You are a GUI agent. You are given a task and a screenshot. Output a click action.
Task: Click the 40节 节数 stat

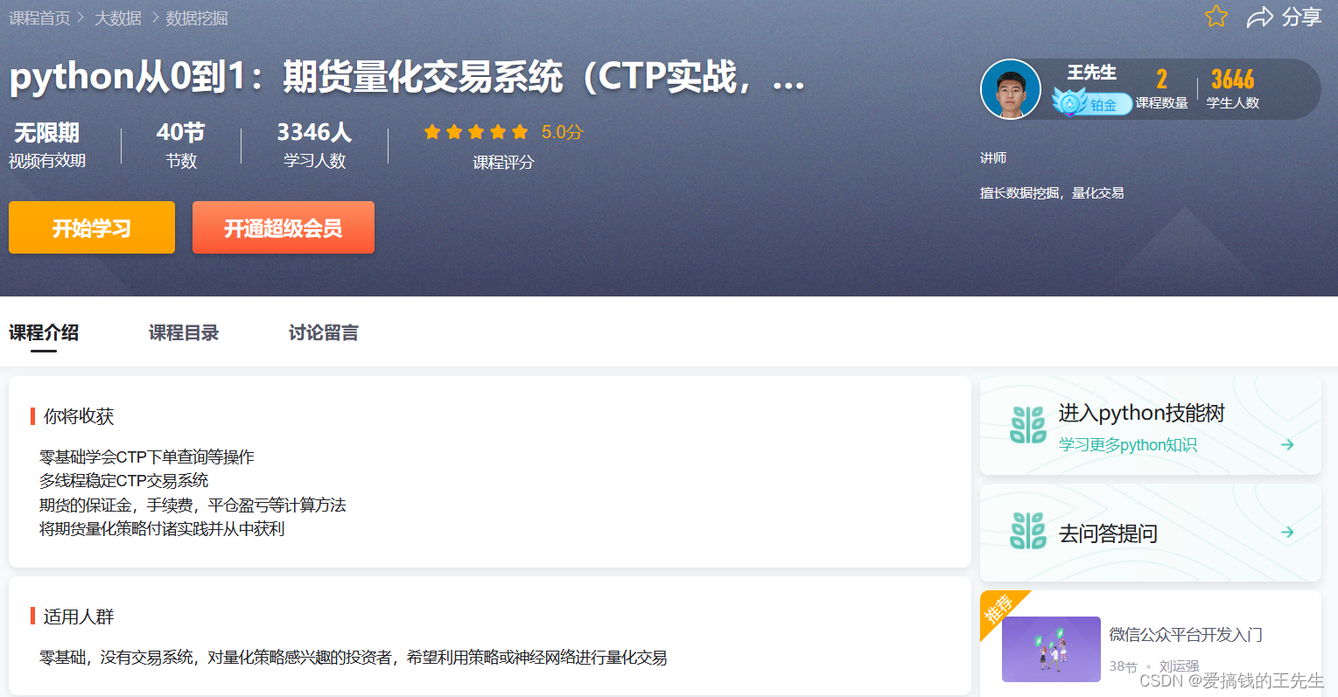tap(181, 145)
